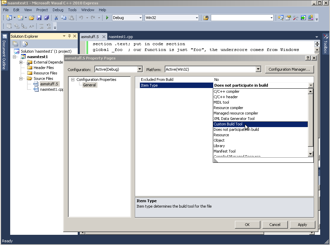Start debugging with the green play icon
The height and width of the screenshot is (245, 330).
coord(107,18)
